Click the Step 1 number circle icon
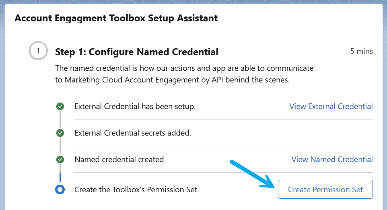Screen dimensions: 387x210 pos(38,51)
